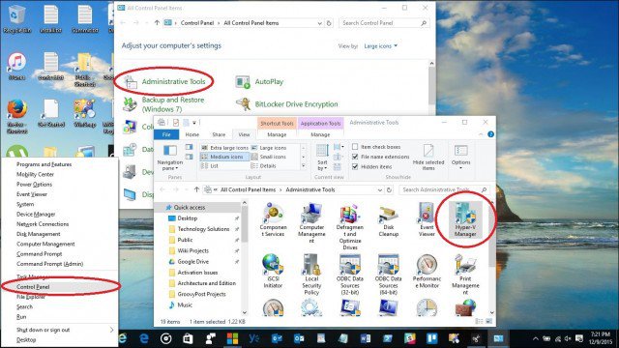Open Event Viewer icon in Administrative Tools
This screenshot has width=619, height=348.
427,220
